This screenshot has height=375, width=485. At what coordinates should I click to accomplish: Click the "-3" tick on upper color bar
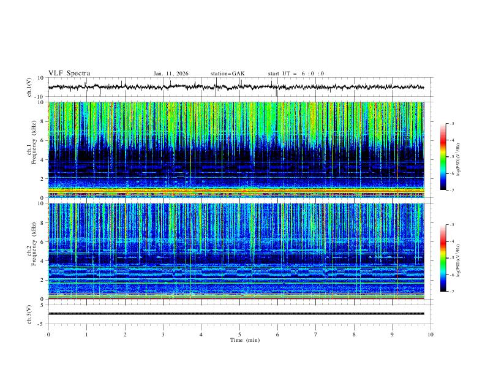(451, 123)
